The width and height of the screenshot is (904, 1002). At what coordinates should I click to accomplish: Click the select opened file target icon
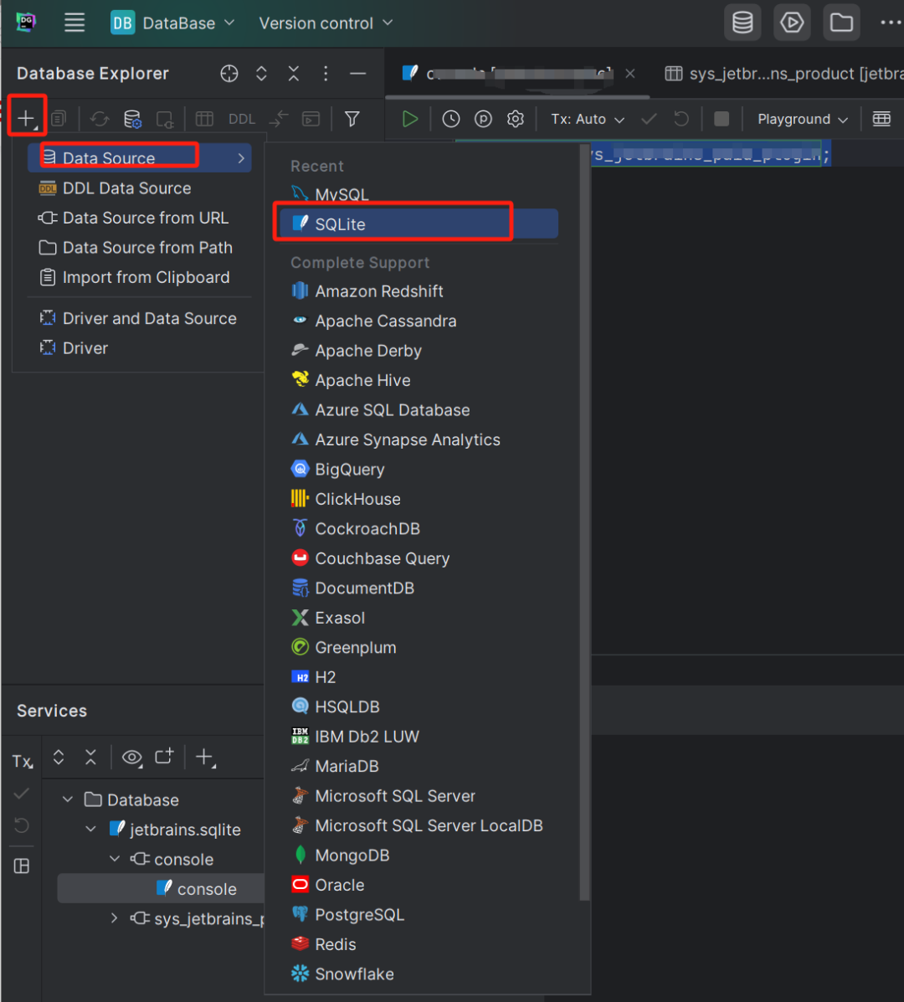(x=229, y=74)
